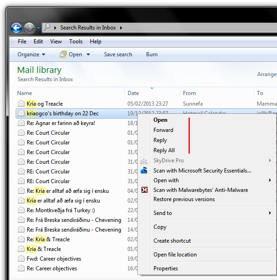Select mail icon for Re: Agnar er farinn
The width and height of the screenshot is (277, 280).
(21, 123)
